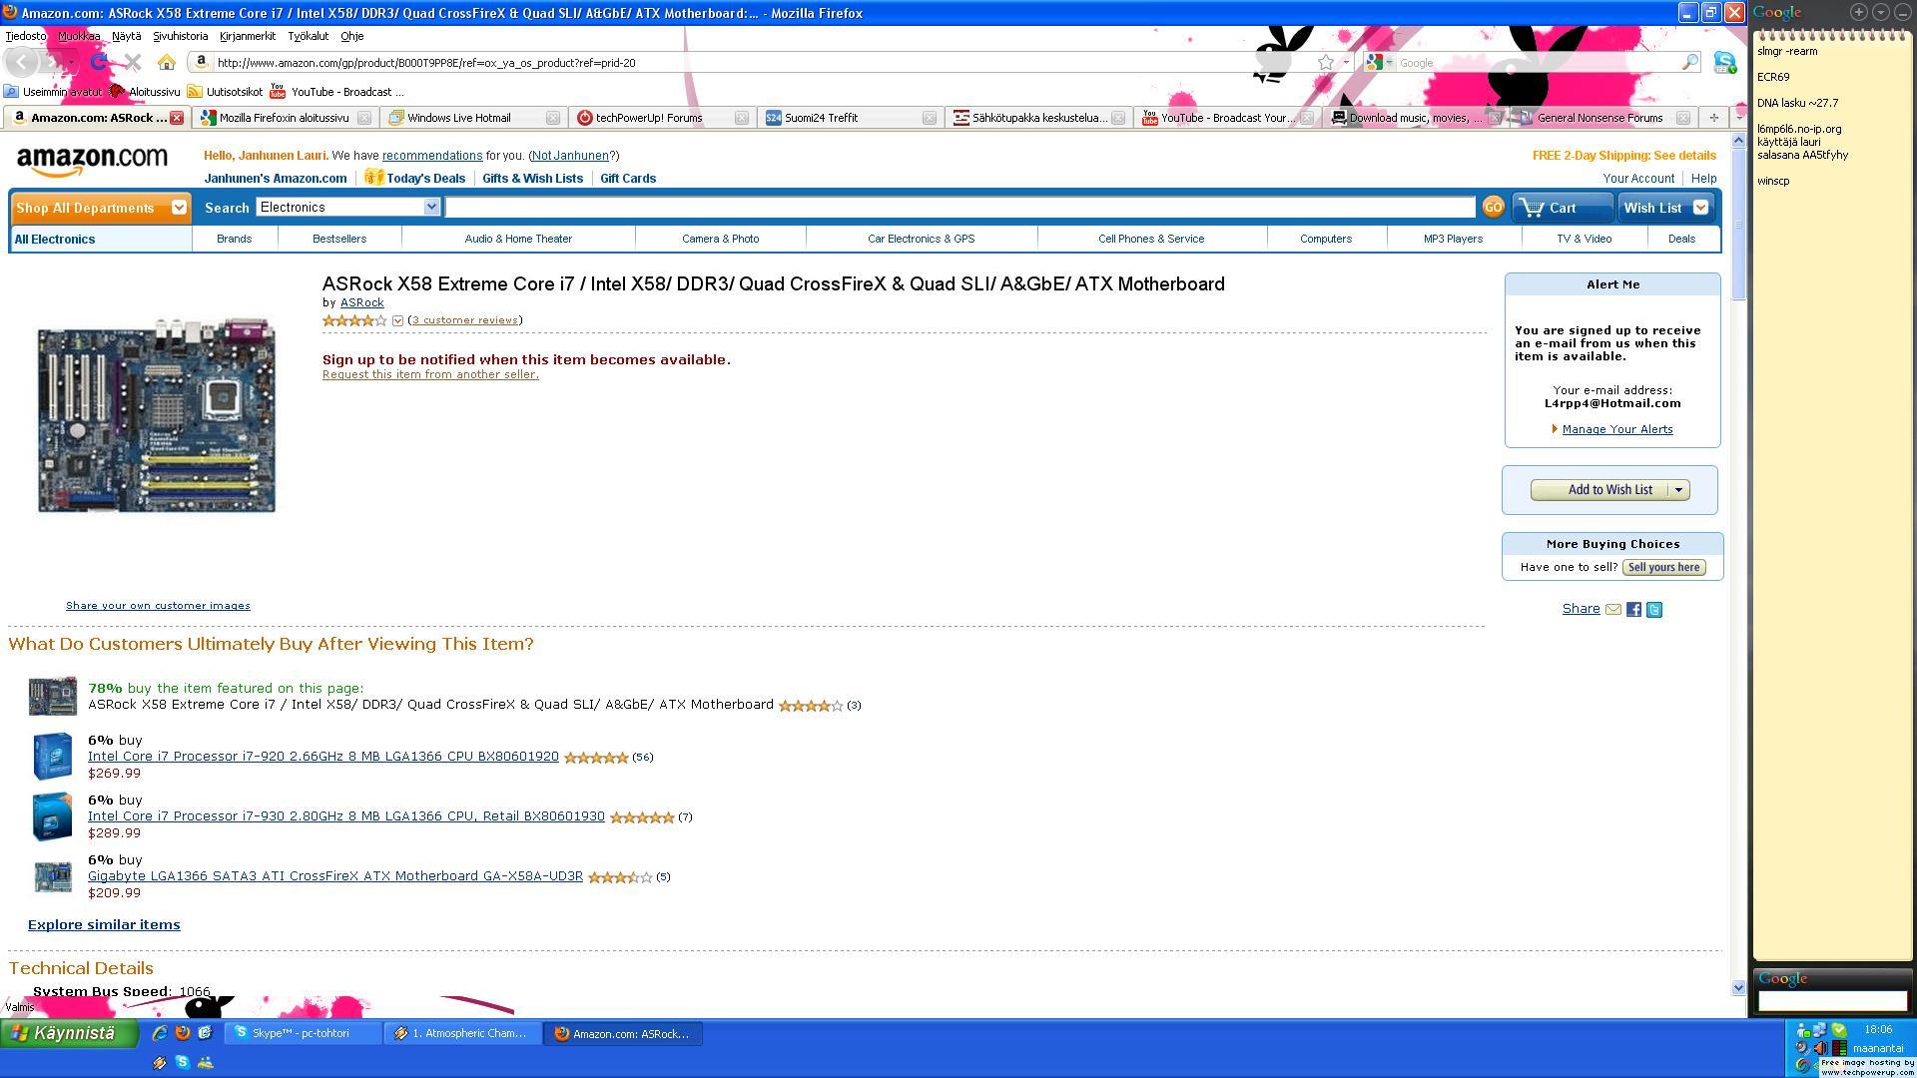Switch to the Suomi24 Treffit tab

coord(850,118)
